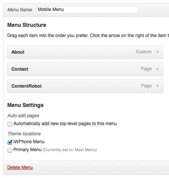Expand the Contact menu item arrow
This screenshot has height=178, width=169.
(x=157, y=69)
